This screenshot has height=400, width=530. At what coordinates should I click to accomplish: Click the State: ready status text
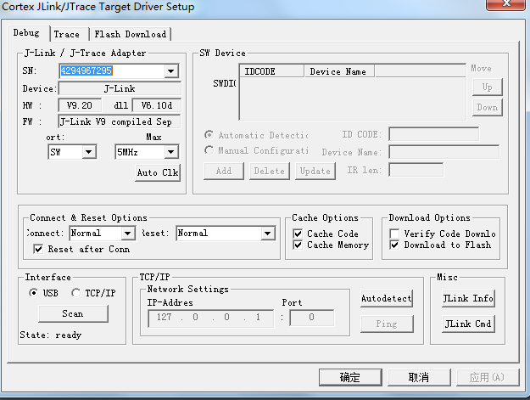click(x=51, y=335)
